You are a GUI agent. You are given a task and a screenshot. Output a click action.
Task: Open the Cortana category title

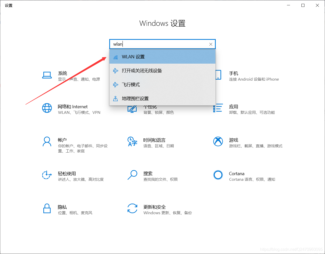click(x=237, y=174)
